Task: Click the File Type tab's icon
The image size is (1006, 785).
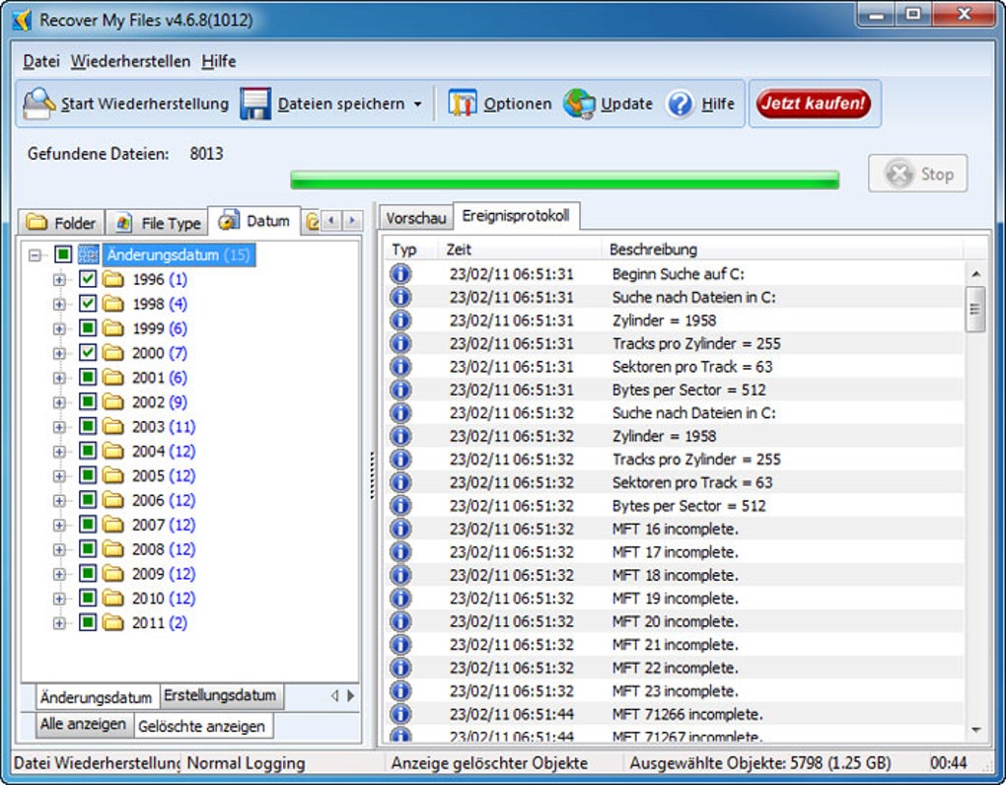Action: click(x=124, y=223)
